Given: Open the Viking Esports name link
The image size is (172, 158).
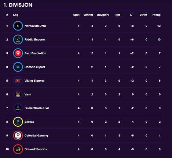Looking at the screenshot, I should (35, 81).
